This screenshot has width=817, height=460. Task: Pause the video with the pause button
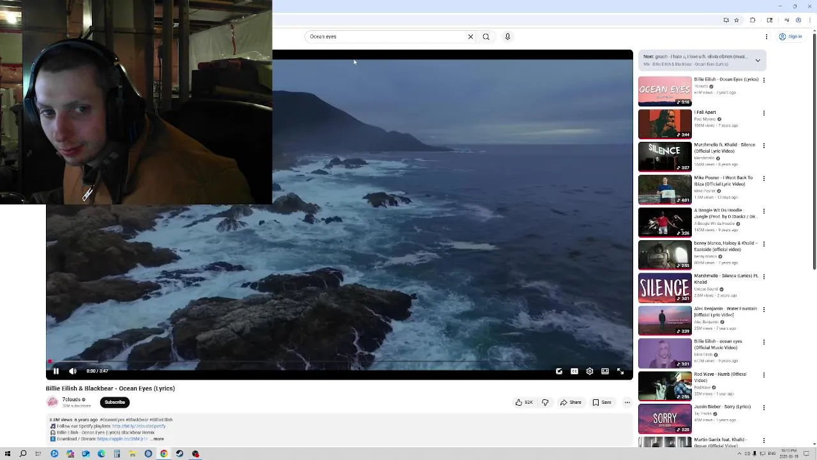click(56, 371)
